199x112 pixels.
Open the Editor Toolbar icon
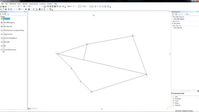tap(45, 6)
